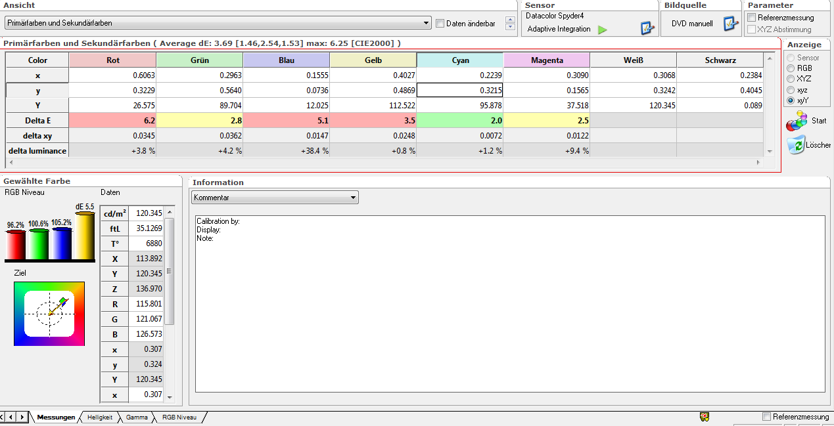Open Bildquelle settings icon next to DVD manuell
Viewport: 834px width, 426px height.
(x=731, y=24)
